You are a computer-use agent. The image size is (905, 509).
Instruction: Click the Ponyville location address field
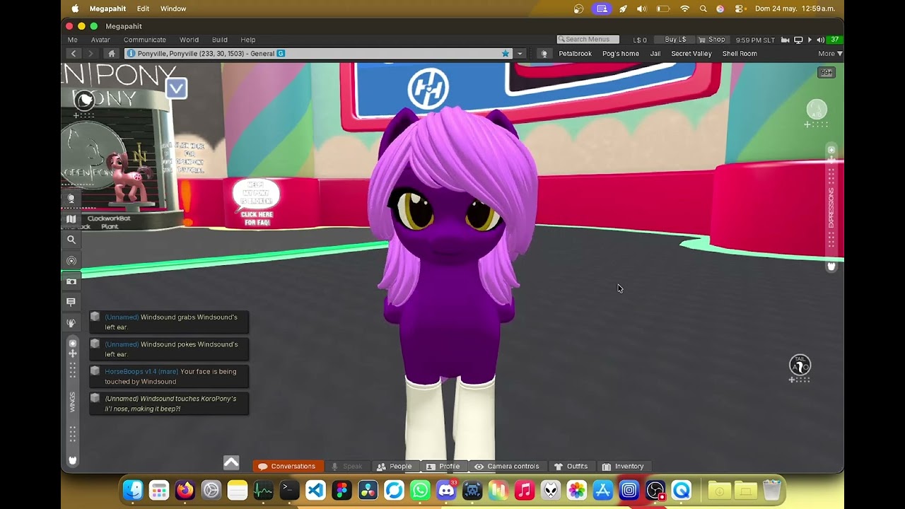(x=318, y=54)
